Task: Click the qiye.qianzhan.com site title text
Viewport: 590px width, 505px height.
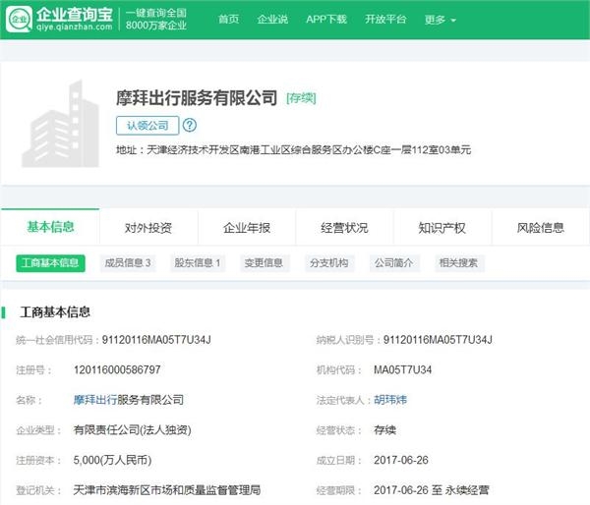Action: tap(75, 27)
